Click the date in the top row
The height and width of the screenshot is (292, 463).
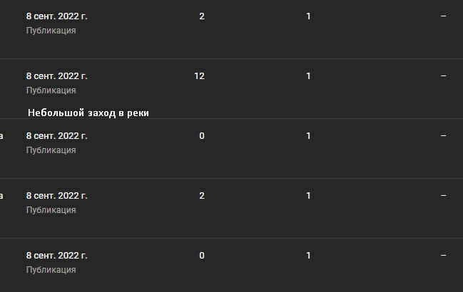click(x=56, y=16)
